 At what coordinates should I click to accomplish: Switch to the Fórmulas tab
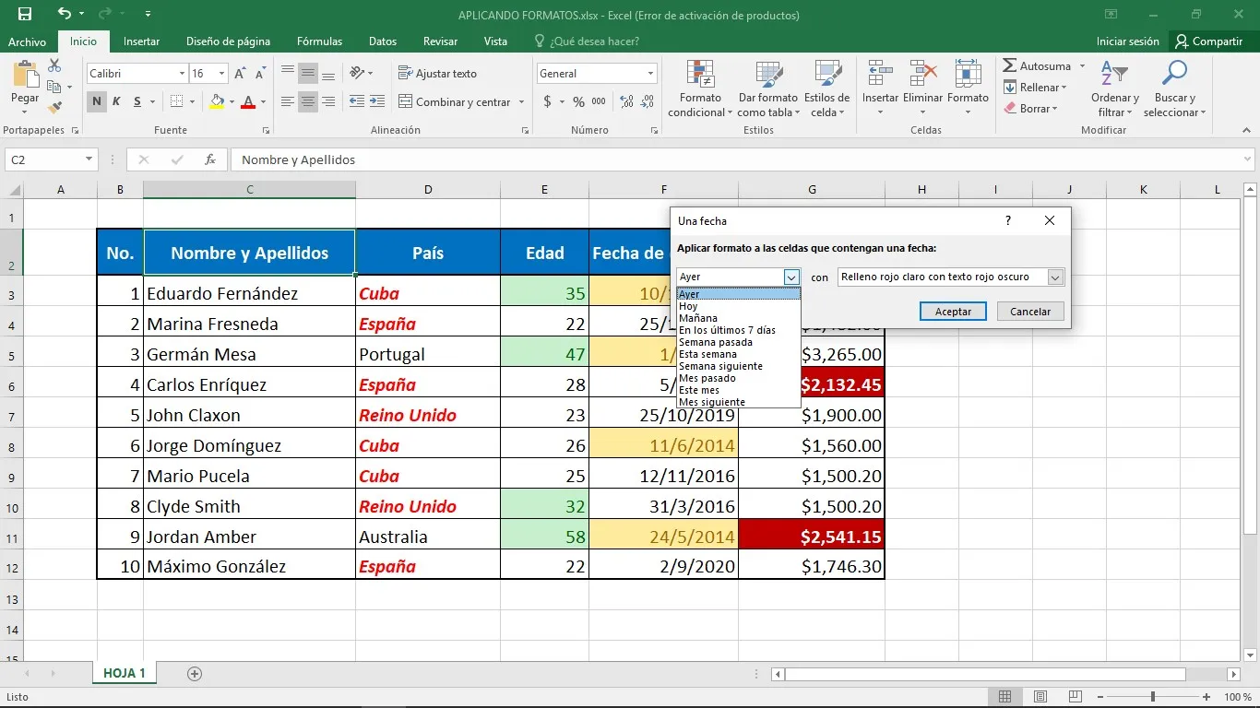click(319, 41)
